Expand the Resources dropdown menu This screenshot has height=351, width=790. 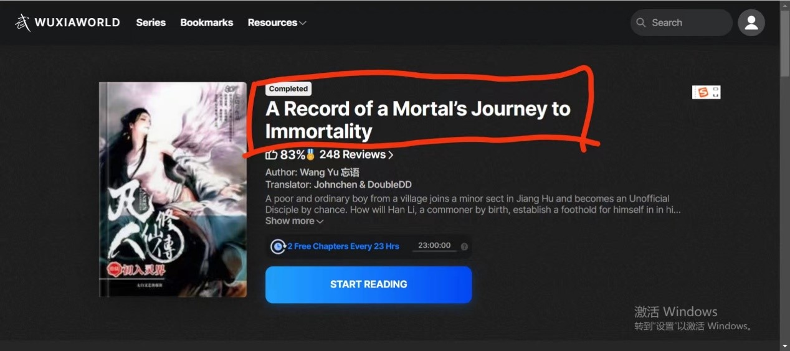277,22
